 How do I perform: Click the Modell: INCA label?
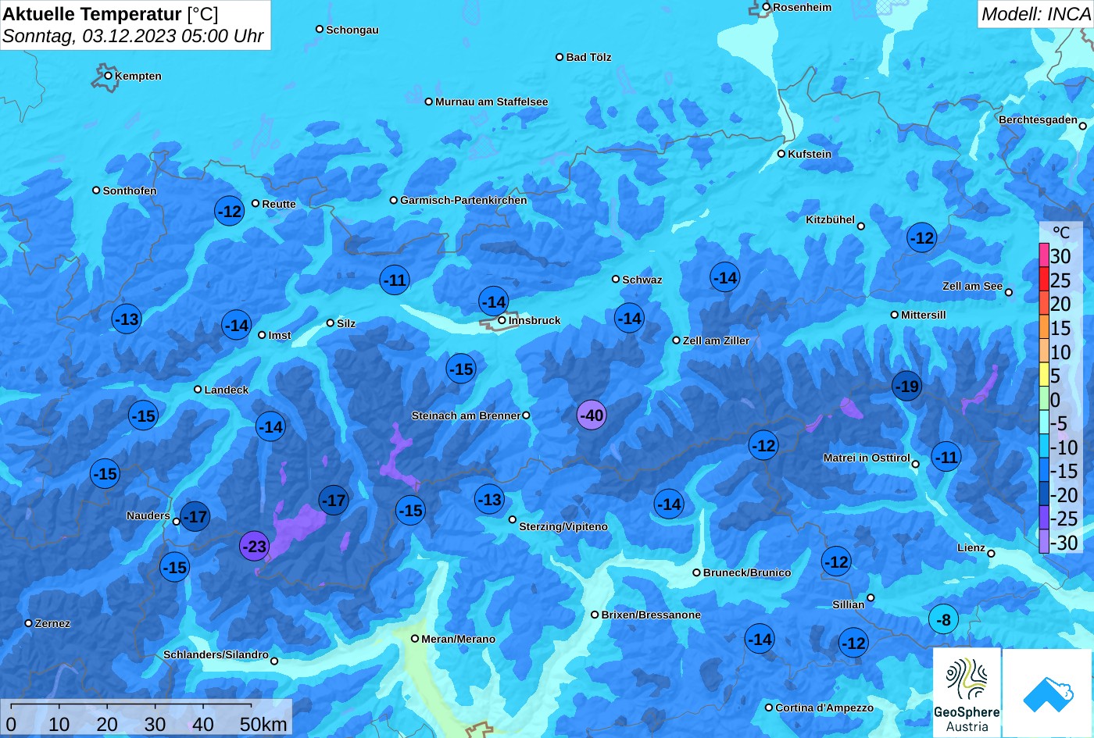(x=1035, y=13)
